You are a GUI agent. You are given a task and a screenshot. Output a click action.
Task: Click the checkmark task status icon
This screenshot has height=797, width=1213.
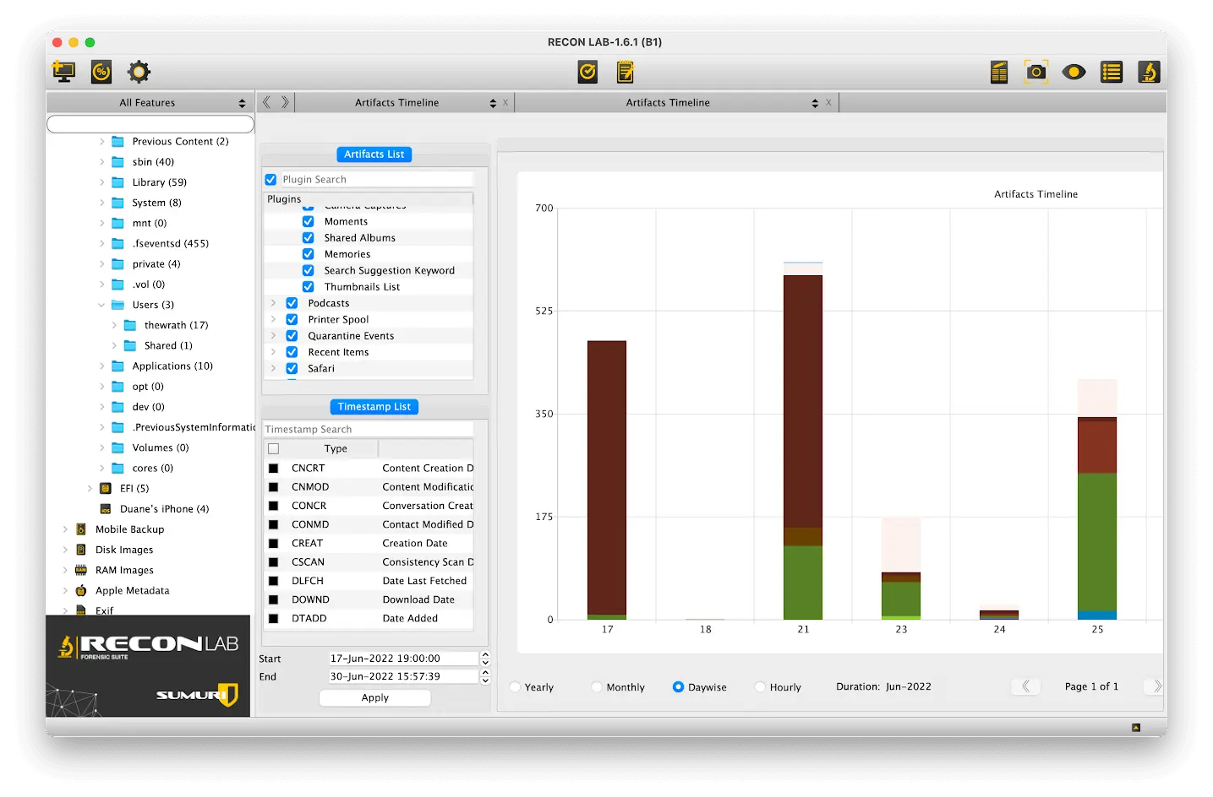pos(587,72)
